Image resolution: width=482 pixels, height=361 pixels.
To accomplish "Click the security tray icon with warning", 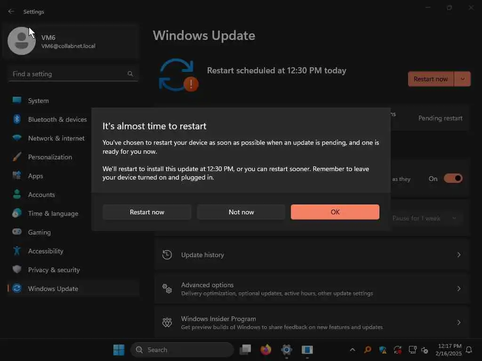I will pyautogui.click(x=383, y=350).
